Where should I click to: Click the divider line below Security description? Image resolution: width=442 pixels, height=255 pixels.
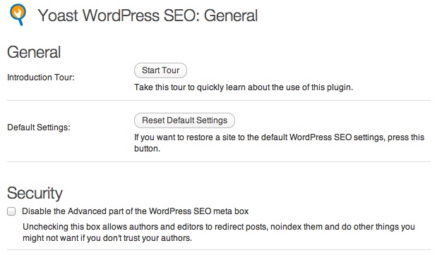pyautogui.click(x=219, y=249)
